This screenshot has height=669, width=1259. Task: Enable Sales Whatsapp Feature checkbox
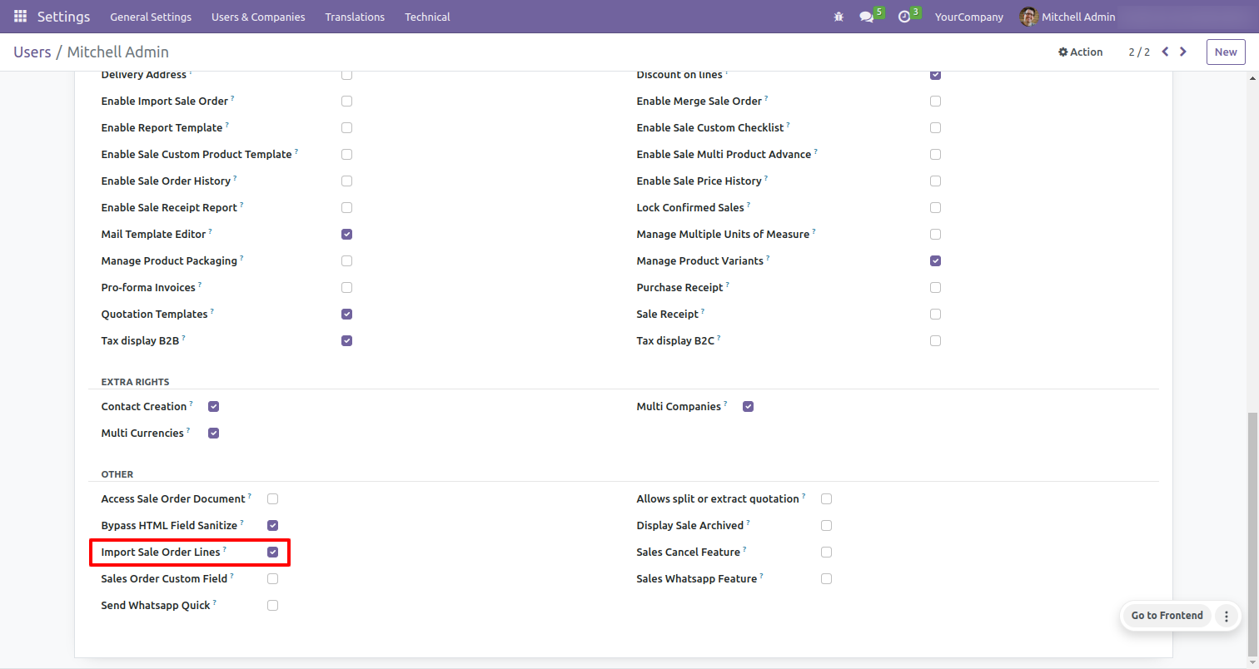click(x=826, y=578)
